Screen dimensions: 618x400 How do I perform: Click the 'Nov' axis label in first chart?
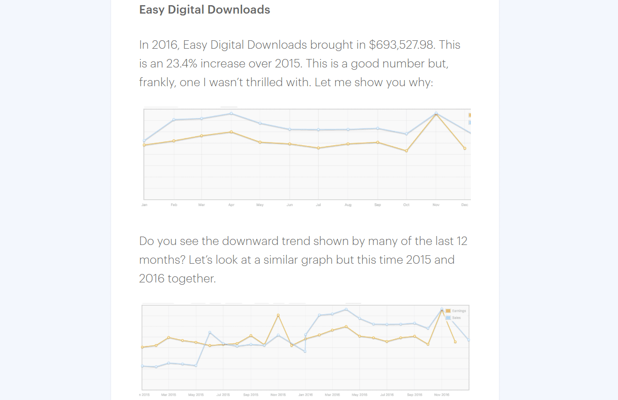pos(436,205)
